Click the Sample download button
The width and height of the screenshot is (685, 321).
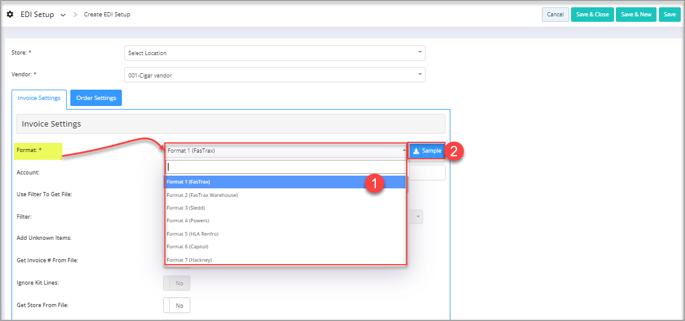427,151
